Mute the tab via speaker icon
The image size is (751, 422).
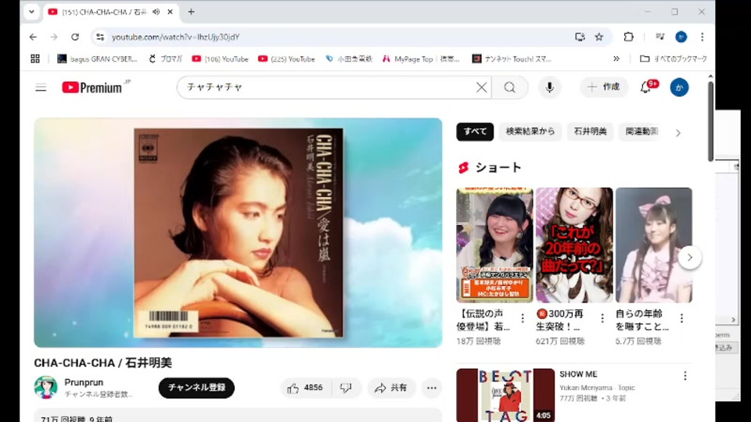pyautogui.click(x=156, y=12)
